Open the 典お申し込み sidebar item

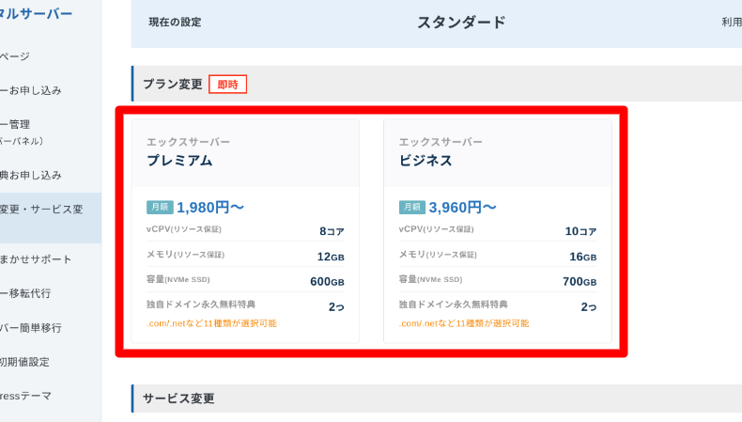31,175
